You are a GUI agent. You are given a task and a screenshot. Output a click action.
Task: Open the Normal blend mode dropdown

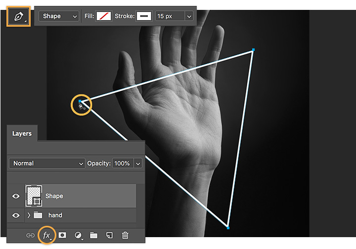click(47, 163)
